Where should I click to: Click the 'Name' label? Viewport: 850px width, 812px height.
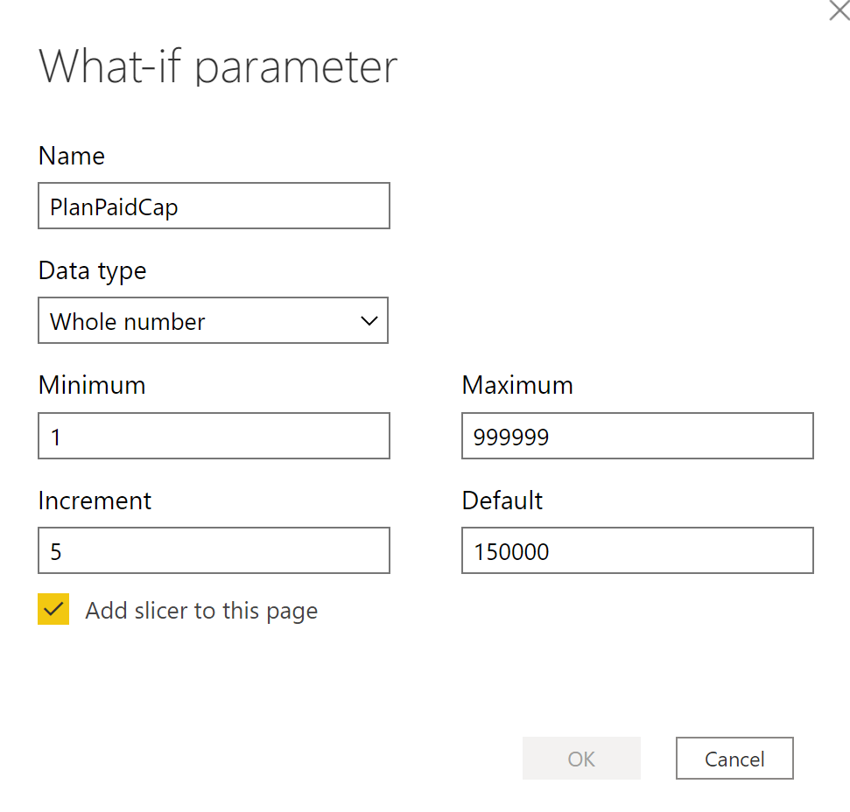click(71, 156)
